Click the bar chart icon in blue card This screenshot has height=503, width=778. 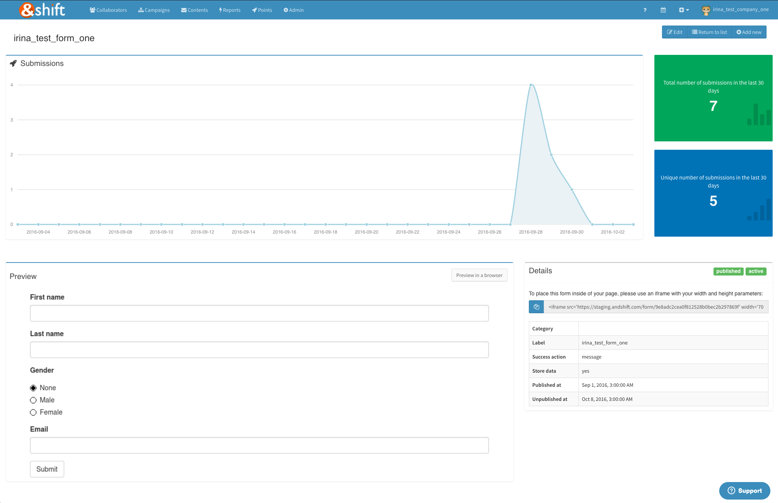[759, 210]
